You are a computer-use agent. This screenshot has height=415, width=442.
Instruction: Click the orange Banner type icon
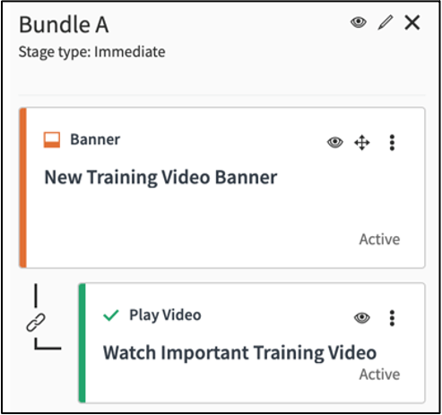pyautogui.click(x=52, y=140)
